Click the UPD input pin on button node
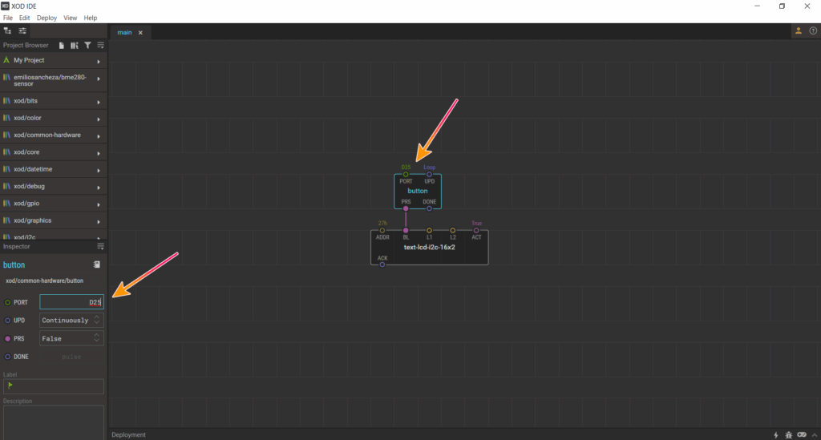Viewport: 821px width, 440px height. click(430, 174)
